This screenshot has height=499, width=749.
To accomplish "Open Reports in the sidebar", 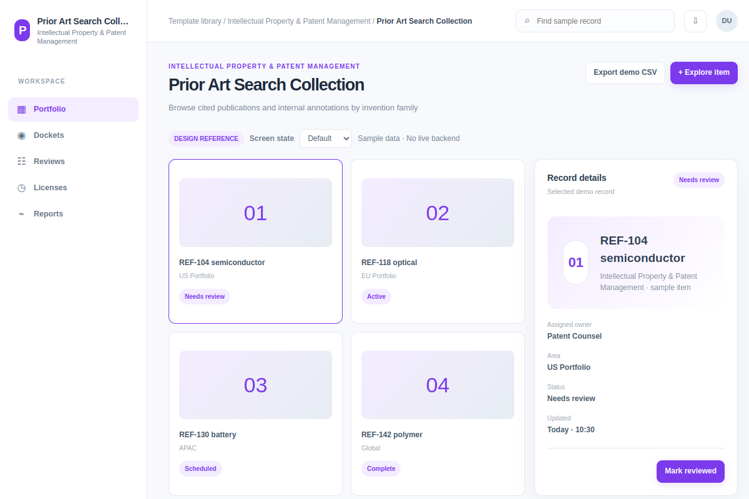I will [73, 214].
